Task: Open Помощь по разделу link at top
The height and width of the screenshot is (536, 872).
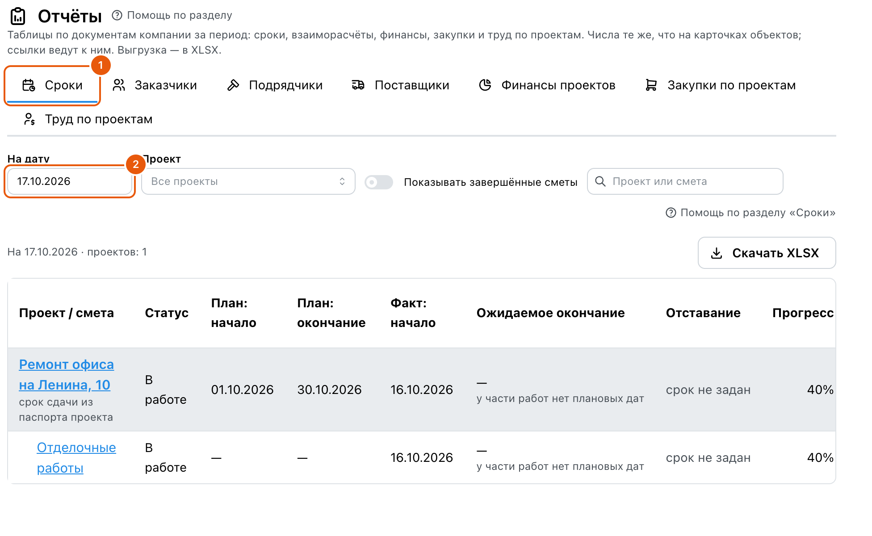Action: point(172,15)
